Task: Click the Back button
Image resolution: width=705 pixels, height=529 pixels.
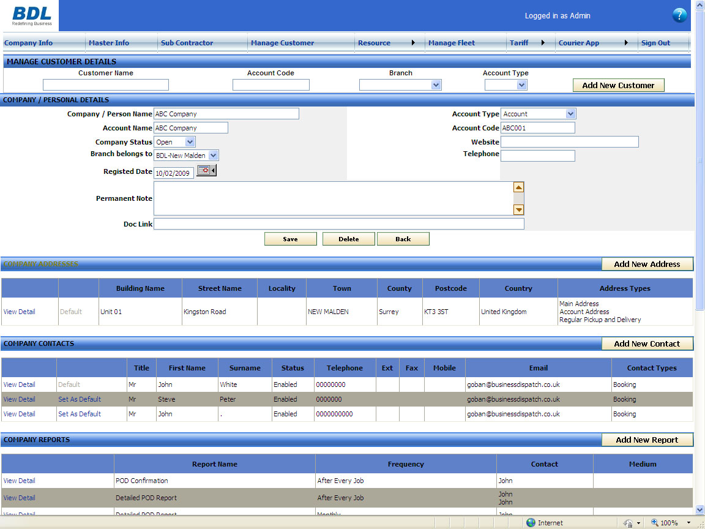Action: point(403,239)
